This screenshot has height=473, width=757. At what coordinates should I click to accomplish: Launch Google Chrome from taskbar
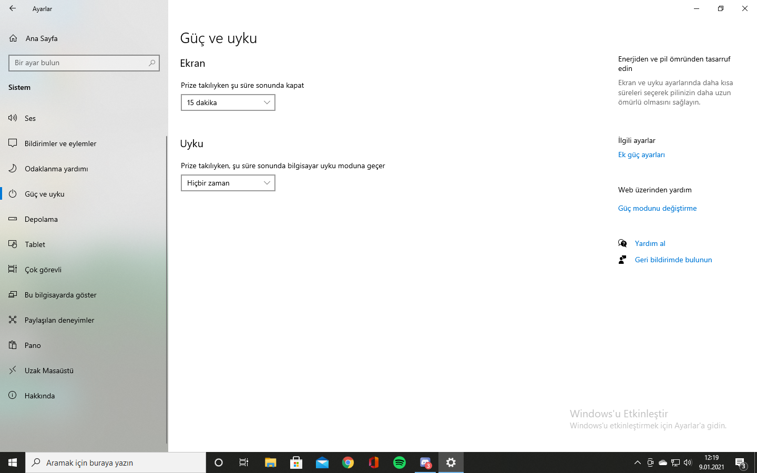click(x=347, y=462)
